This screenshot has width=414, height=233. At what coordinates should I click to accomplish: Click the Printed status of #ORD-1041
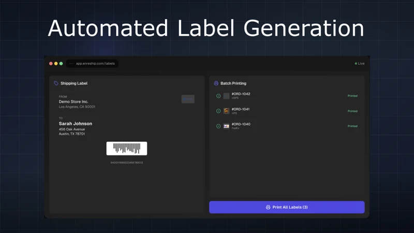[x=352, y=111]
